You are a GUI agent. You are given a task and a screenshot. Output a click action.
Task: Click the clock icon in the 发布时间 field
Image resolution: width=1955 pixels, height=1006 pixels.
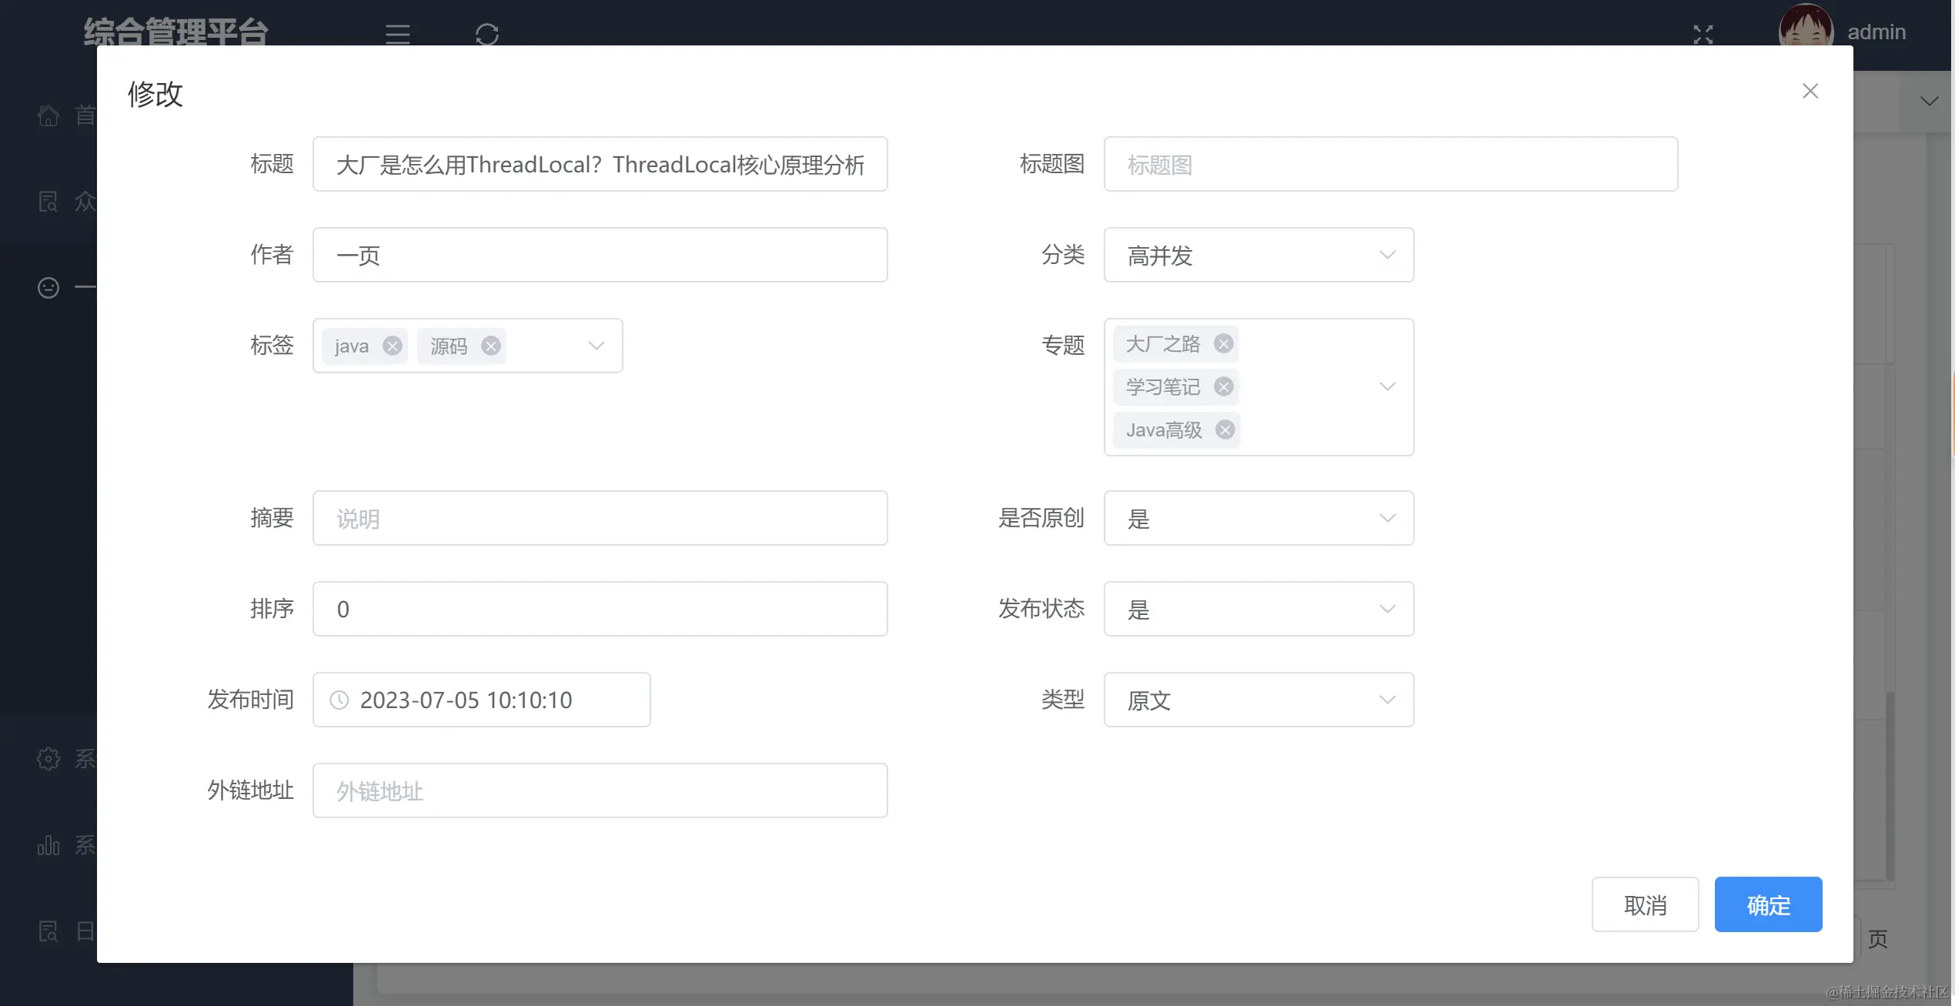[339, 700]
